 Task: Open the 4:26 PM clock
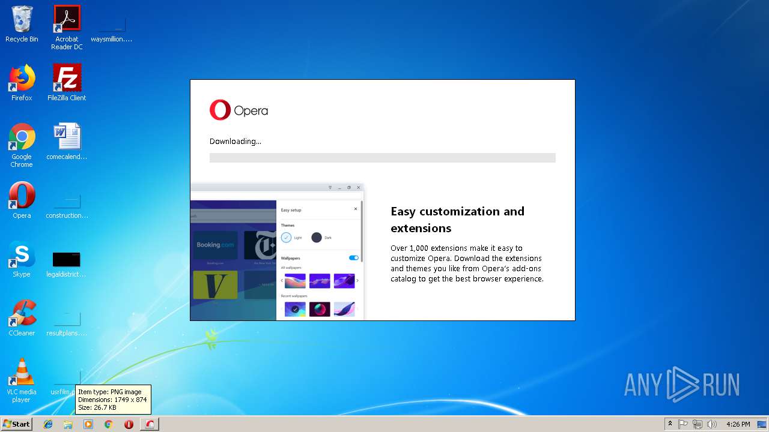(738, 424)
